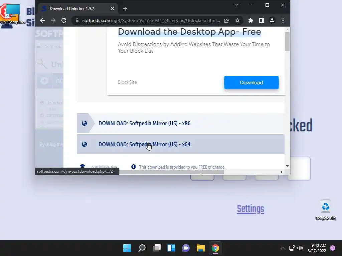
Task: Download from Softpedia Mirror (US) - x86
Action: pyautogui.click(x=181, y=123)
